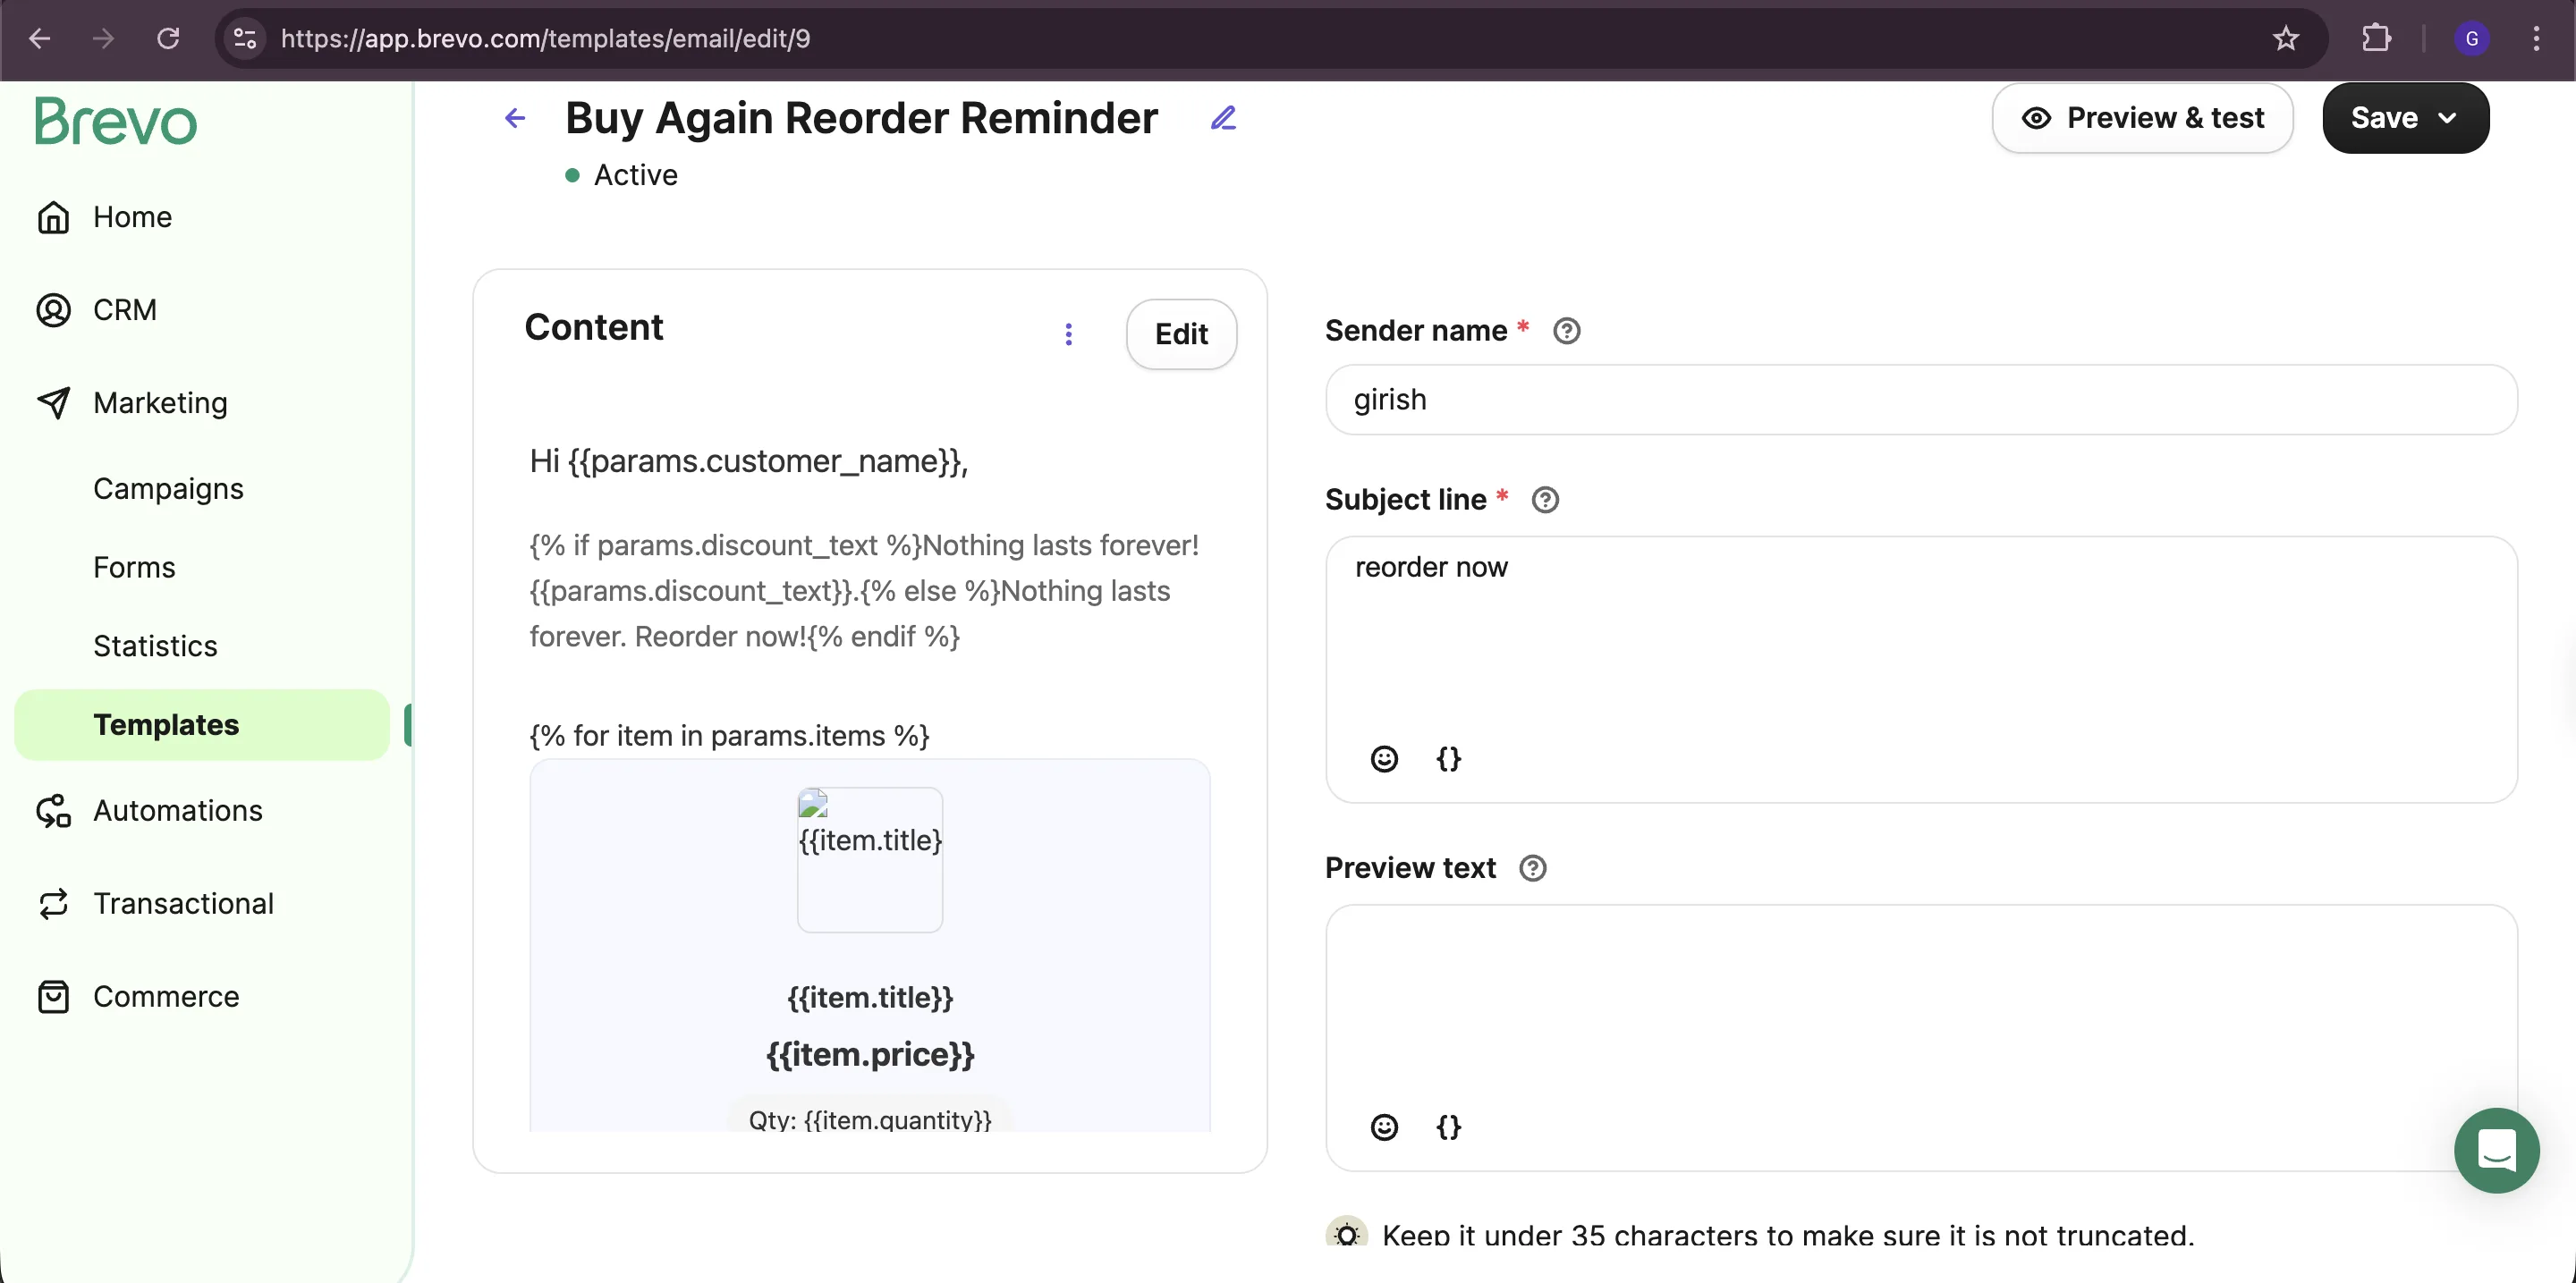Insert personalization variable in Subject line

[x=1449, y=758]
